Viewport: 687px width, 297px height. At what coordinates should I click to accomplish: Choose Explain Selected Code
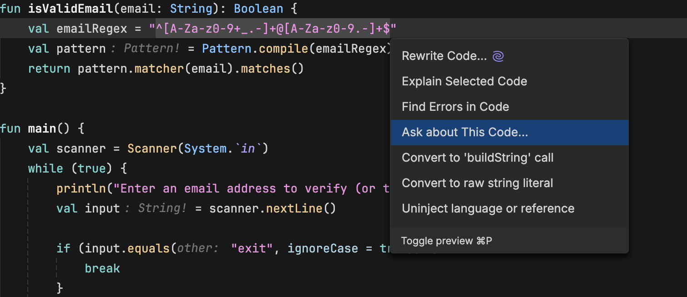tap(464, 81)
